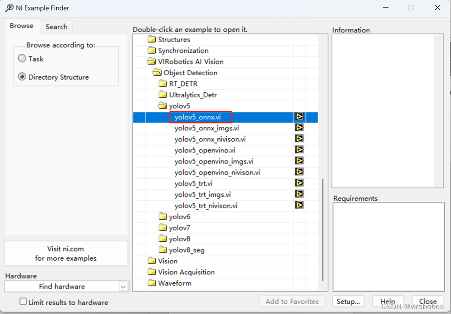The width and height of the screenshot is (451, 314).
Task: Select the Waveform folder label
Action: click(174, 283)
